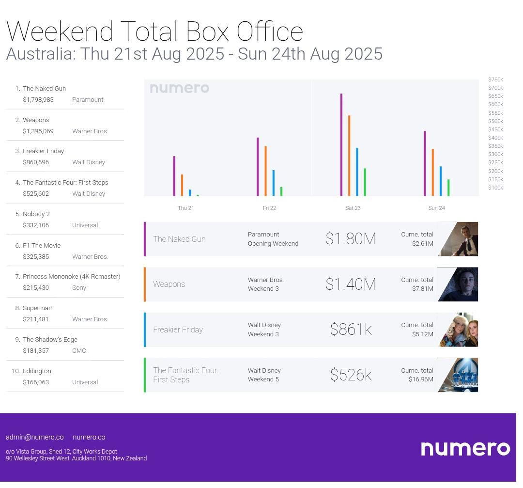Click the blue Saturday bar in chart
The width and height of the screenshot is (523, 488).
357,172
